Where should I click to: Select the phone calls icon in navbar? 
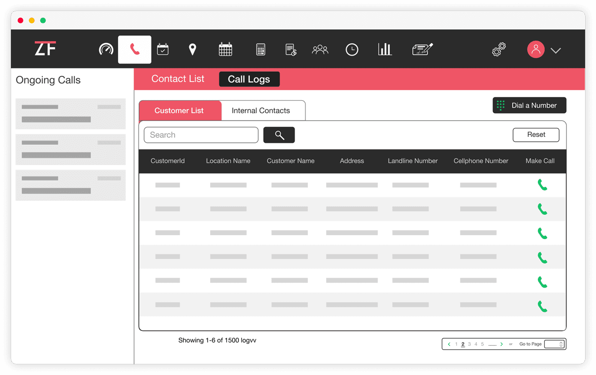(135, 49)
